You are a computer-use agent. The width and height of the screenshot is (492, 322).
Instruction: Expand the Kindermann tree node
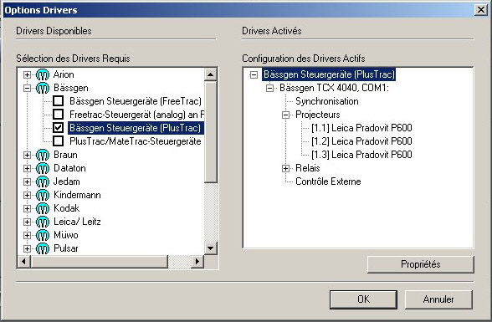[x=27, y=195]
